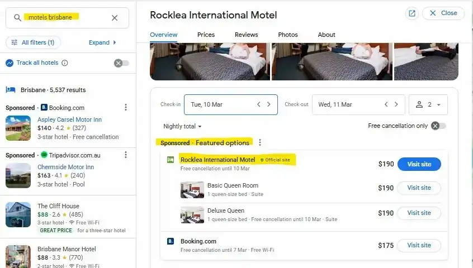Open Tripadvisor sponsored ad options menu
Viewport: 473px width, 268px height.
click(x=126, y=155)
